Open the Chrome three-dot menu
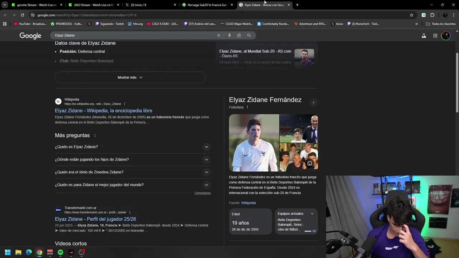The image size is (459, 258). tap(453, 15)
